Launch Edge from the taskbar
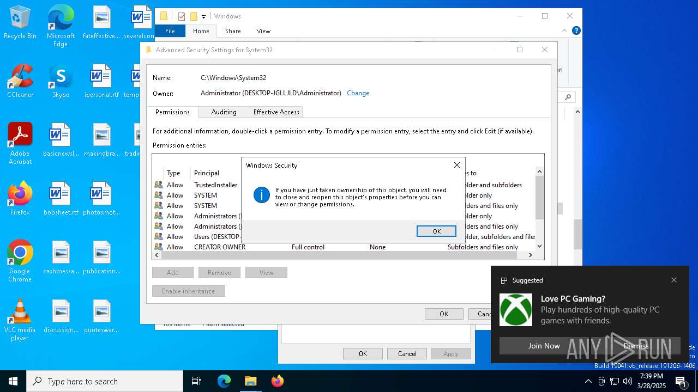Image resolution: width=698 pixels, height=392 pixels. click(224, 381)
